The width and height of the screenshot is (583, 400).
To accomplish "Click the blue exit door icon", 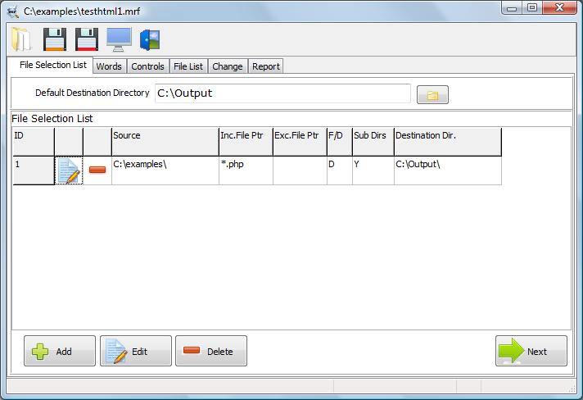I will tap(149, 39).
